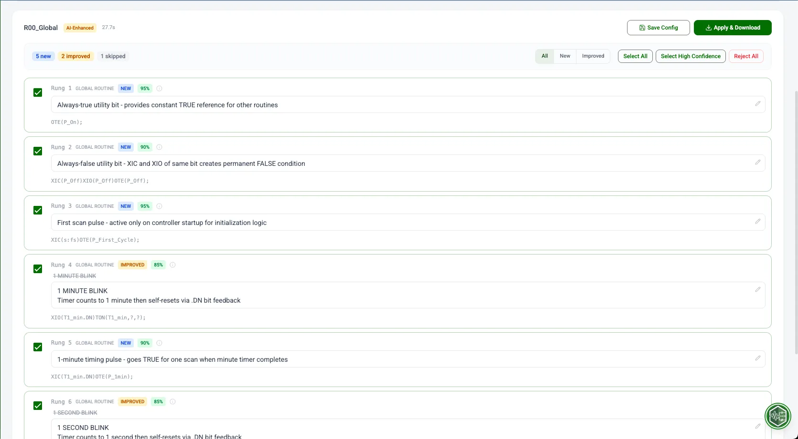Click the XIC(s:fs)OTE(P_First_Cycle); code

(95, 240)
